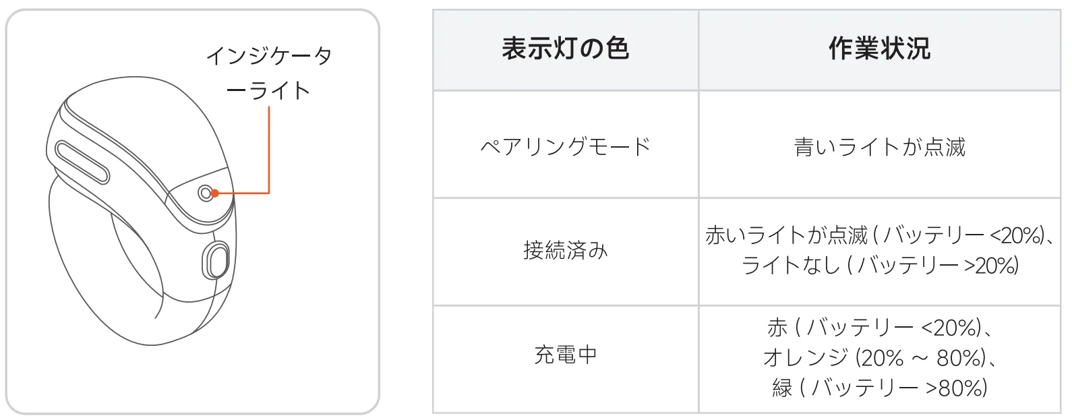Click the ーライト second line of the label

pos(269,90)
